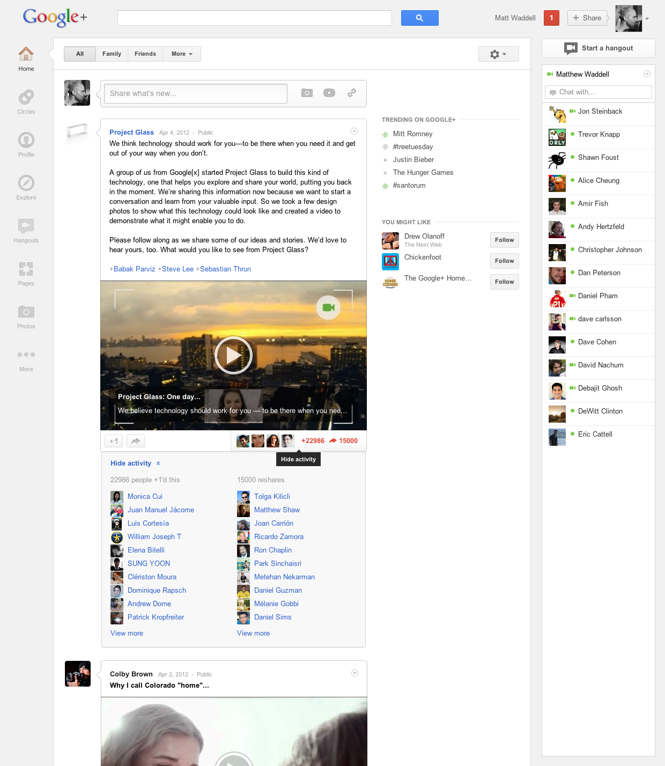Open Sebastian Thrun's mentioned profile link
665x766 pixels.
(225, 269)
